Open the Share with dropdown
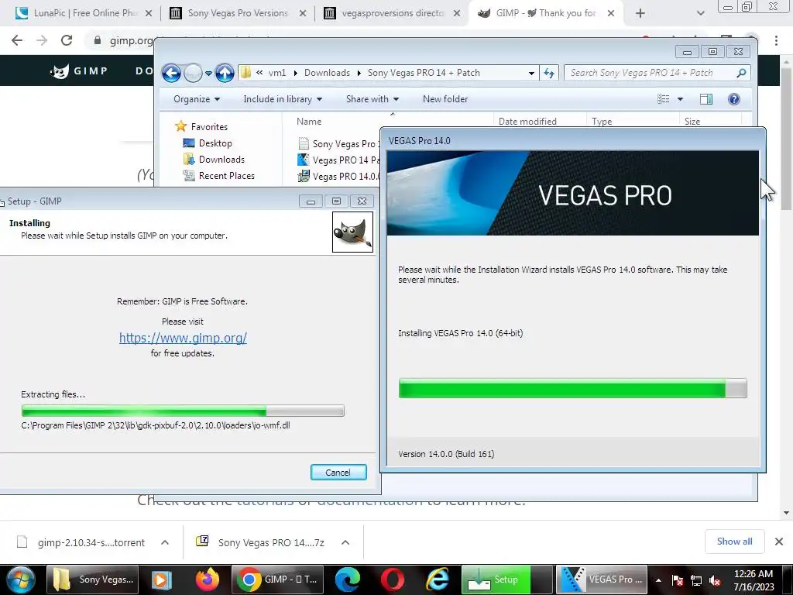The height and width of the screenshot is (595, 793). (372, 99)
